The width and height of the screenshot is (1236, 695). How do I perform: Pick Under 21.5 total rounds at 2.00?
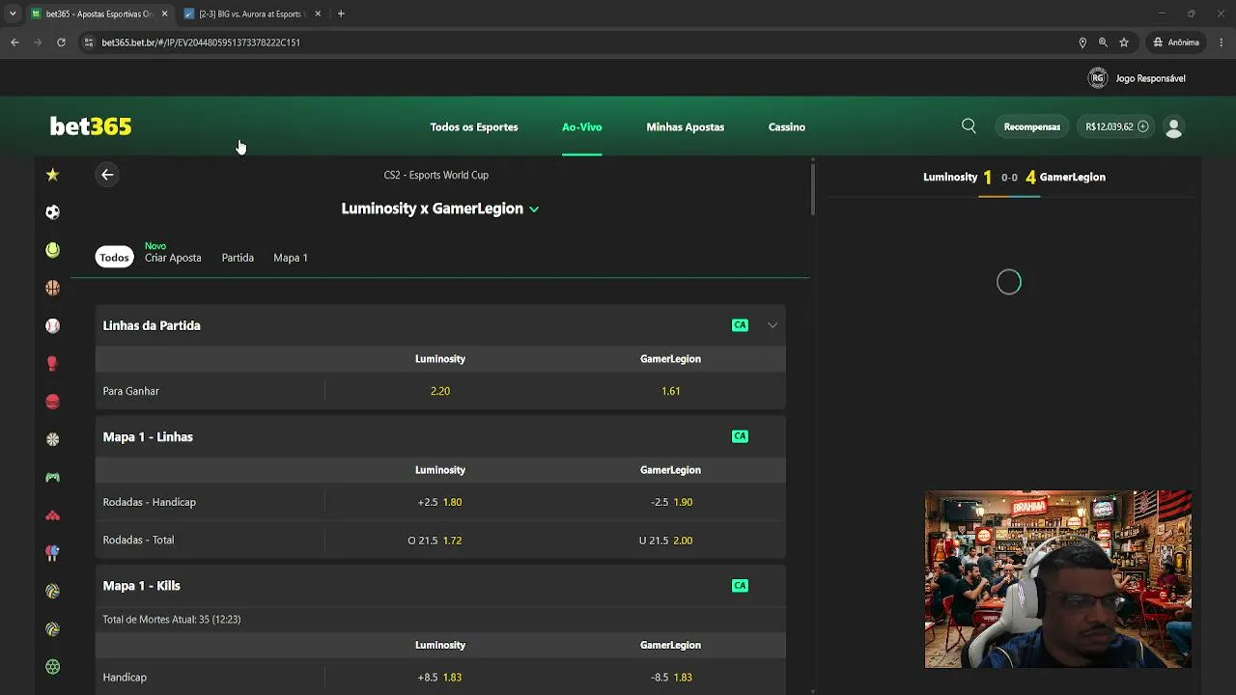click(x=671, y=541)
